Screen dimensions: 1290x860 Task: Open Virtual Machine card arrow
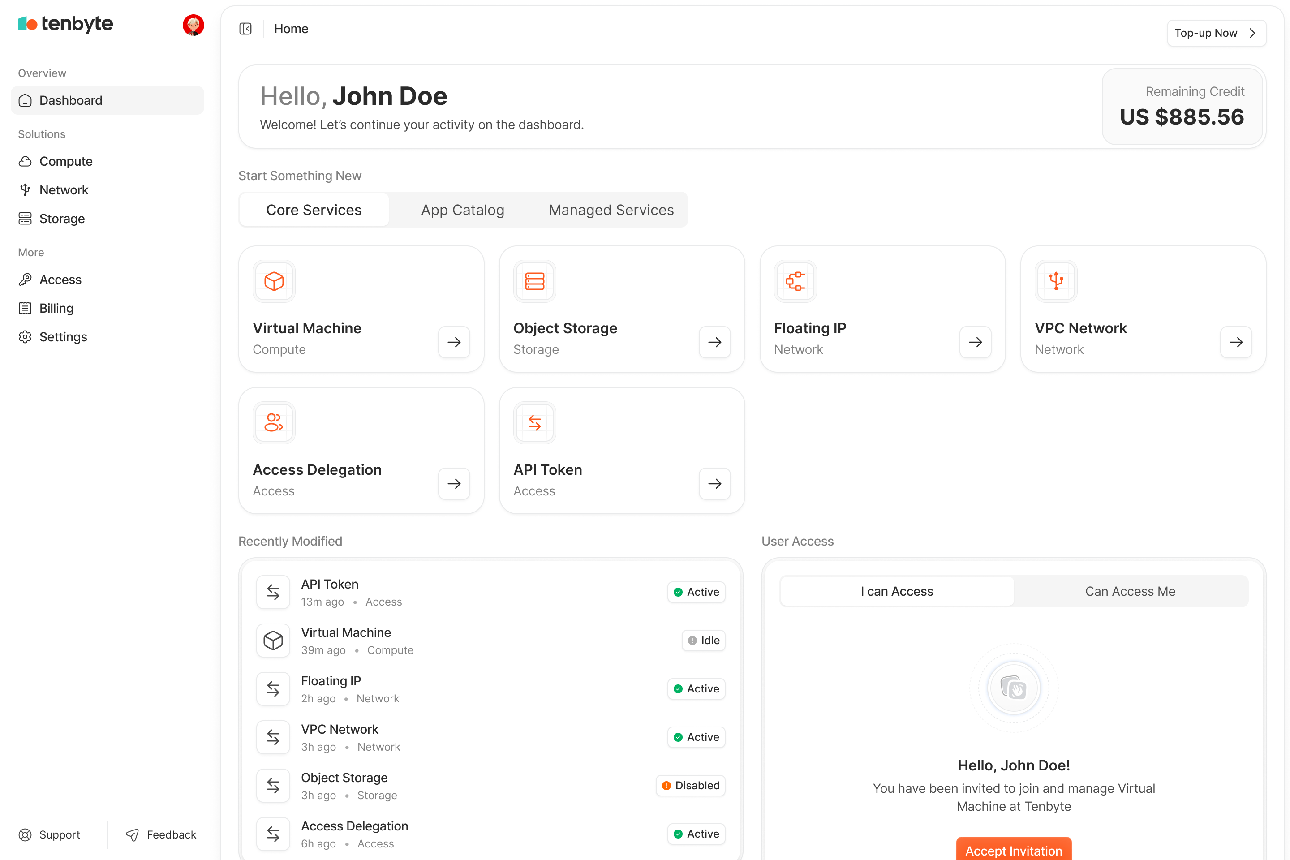pos(454,342)
